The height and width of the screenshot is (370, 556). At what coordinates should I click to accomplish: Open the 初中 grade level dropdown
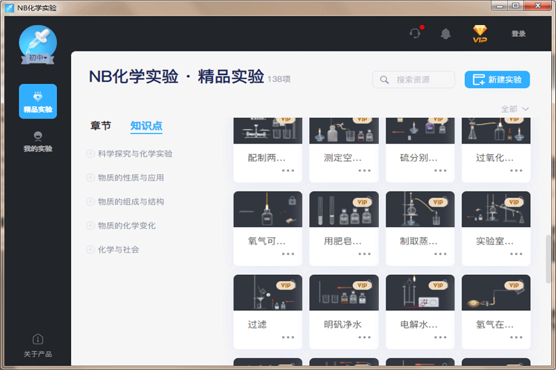click(x=38, y=58)
